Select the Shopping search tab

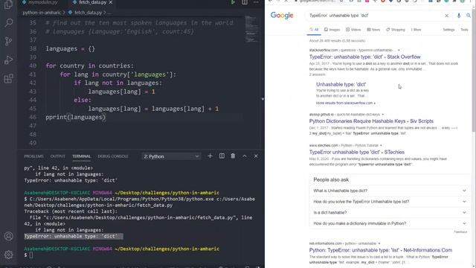point(395,30)
